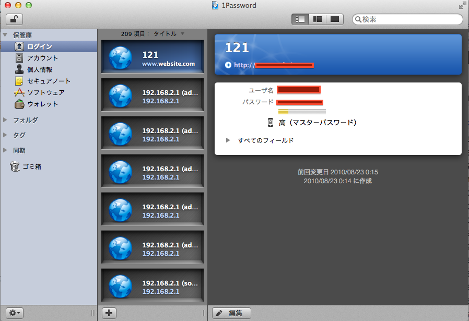The image size is (469, 321).
Task: Open ソフトウェア category
Action: [49, 92]
